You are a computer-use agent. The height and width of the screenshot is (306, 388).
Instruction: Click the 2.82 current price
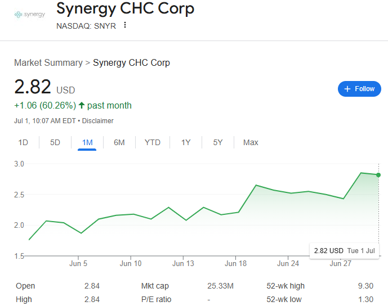tap(33, 87)
